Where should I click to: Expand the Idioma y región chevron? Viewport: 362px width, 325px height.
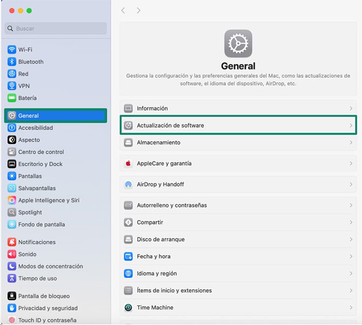tap(351, 274)
